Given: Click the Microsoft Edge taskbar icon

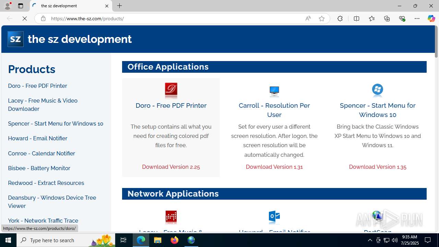Looking at the screenshot, I should pos(141,240).
